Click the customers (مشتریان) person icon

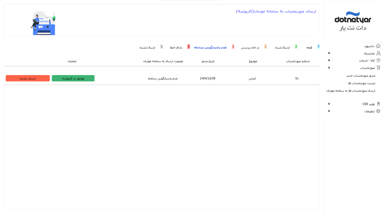[x=378, y=53]
